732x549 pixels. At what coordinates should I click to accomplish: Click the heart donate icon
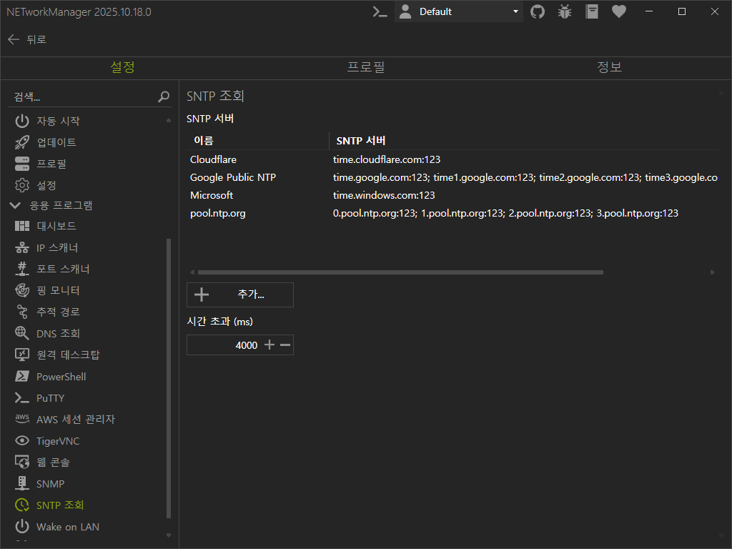point(619,11)
